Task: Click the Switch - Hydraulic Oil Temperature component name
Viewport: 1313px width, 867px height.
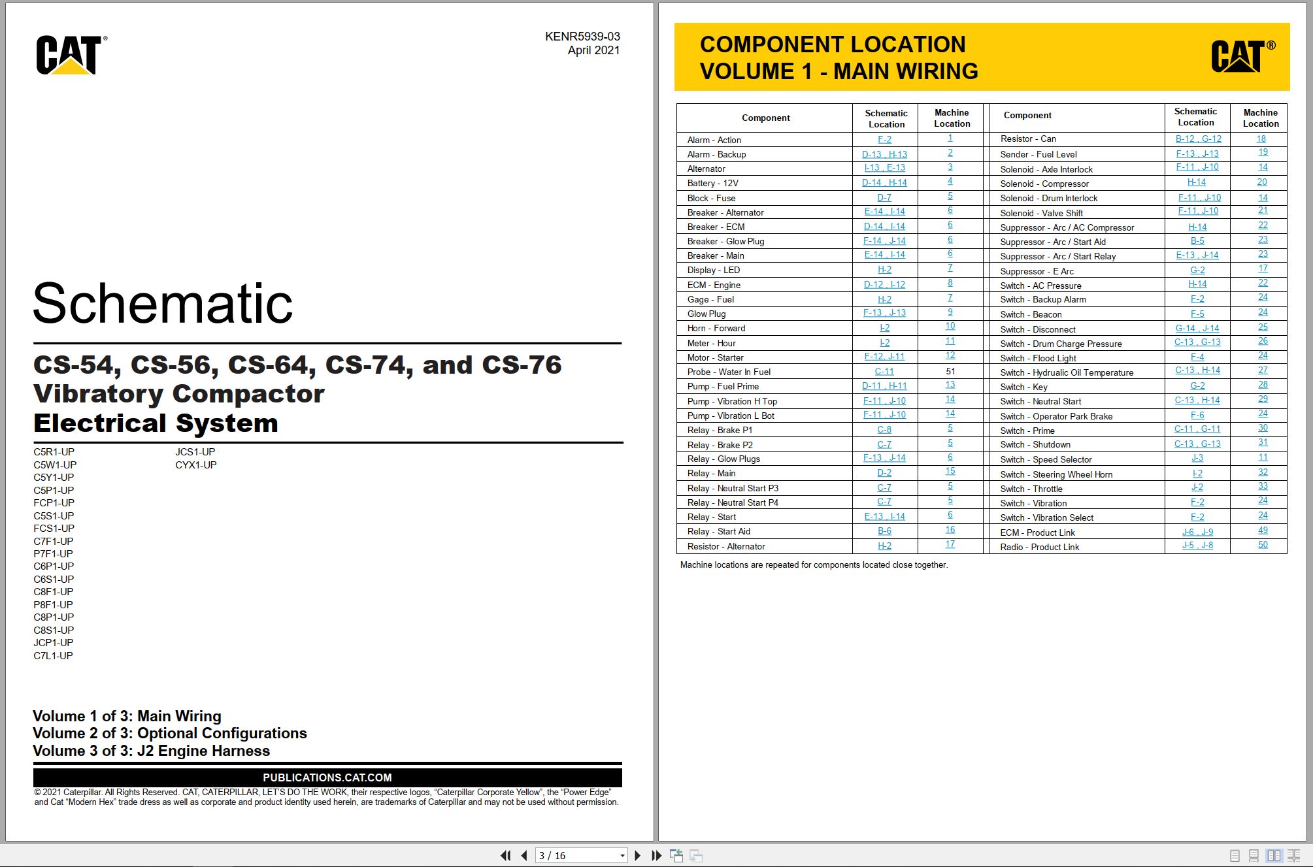Action: pos(1067,372)
